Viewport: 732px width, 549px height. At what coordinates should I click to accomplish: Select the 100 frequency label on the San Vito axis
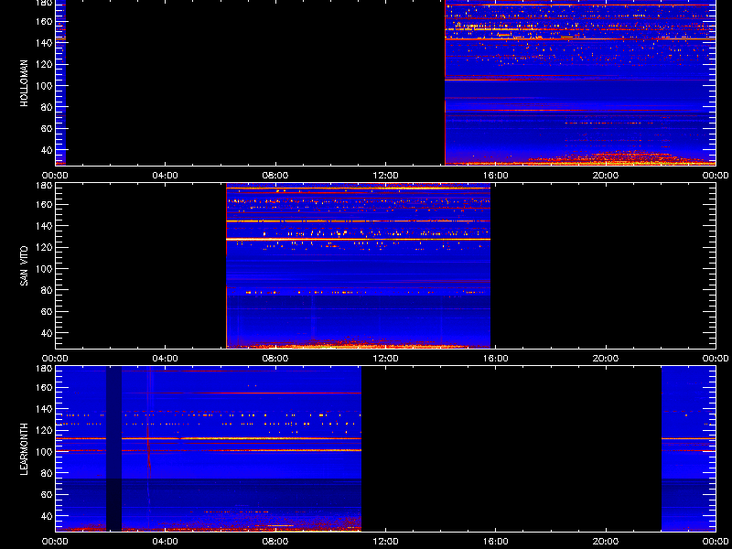click(45, 269)
